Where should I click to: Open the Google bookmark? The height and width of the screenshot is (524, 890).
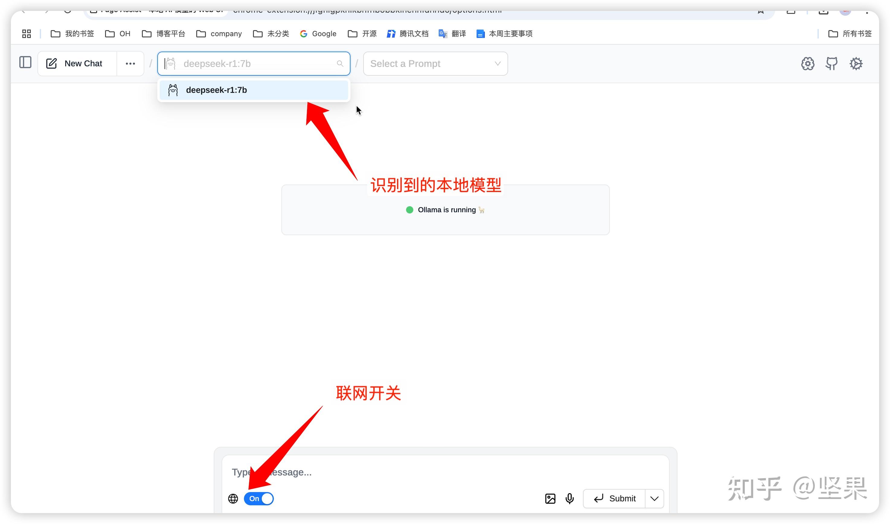(x=318, y=33)
